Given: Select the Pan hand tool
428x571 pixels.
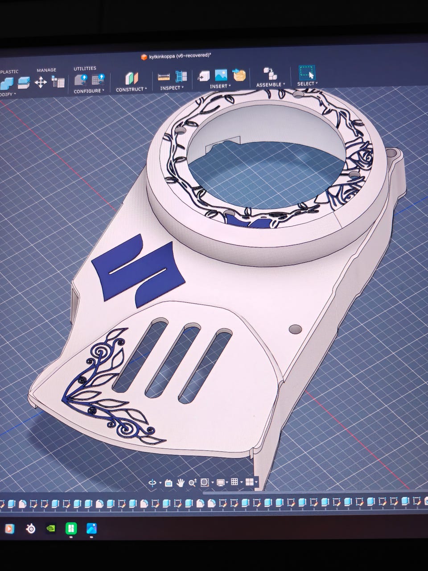Looking at the screenshot, I should click(x=180, y=482).
